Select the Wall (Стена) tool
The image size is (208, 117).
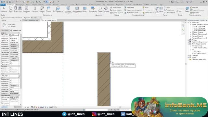tap(11, 9)
